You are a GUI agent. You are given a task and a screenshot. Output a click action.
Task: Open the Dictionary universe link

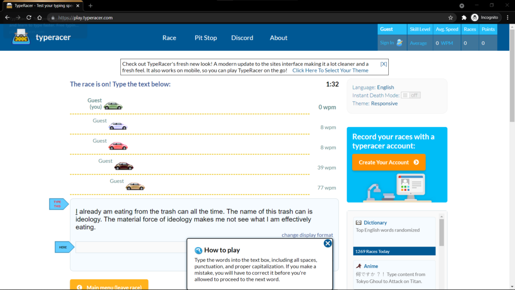(375, 223)
